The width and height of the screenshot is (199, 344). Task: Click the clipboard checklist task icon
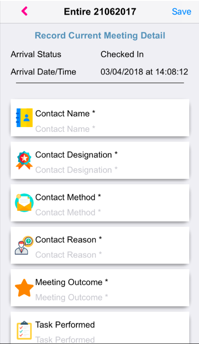(x=24, y=330)
